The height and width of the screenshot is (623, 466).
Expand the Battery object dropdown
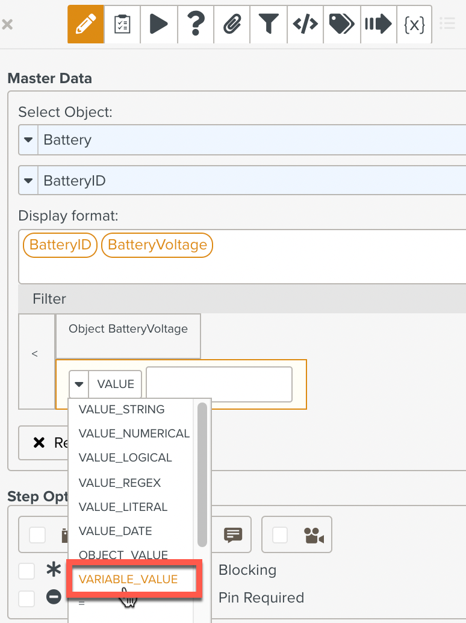[x=28, y=140]
